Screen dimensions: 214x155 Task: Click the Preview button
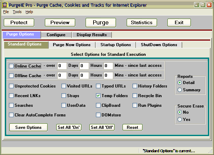[60, 22]
